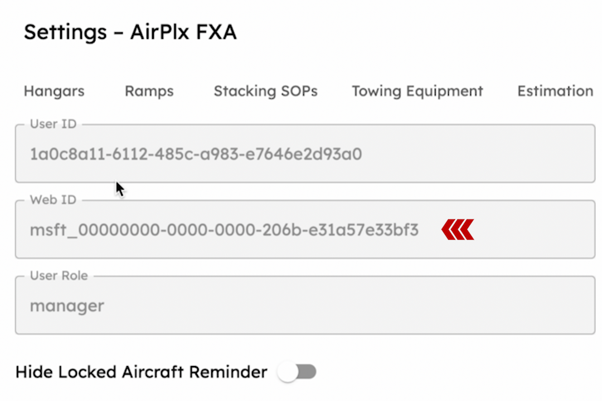The width and height of the screenshot is (602, 401).
Task: Click the 'User Role' field label
Action: (x=59, y=276)
